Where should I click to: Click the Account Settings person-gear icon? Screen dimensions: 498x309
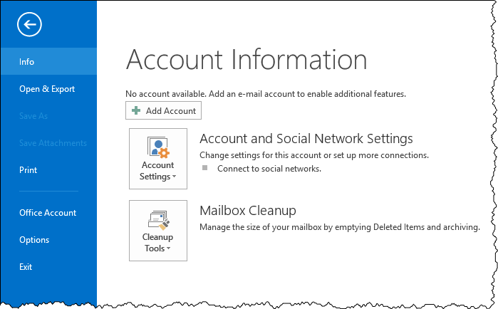tap(158, 147)
